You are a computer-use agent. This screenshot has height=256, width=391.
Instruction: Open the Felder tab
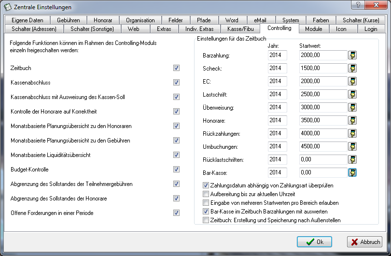[x=176, y=20]
